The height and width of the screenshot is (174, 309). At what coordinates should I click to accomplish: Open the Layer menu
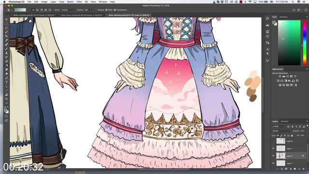(x=53, y=2)
